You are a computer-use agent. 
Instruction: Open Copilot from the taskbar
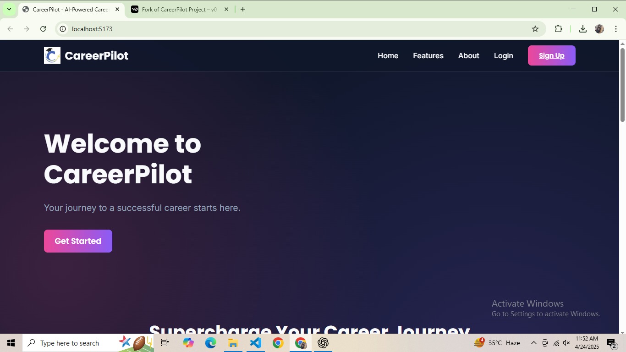188,343
